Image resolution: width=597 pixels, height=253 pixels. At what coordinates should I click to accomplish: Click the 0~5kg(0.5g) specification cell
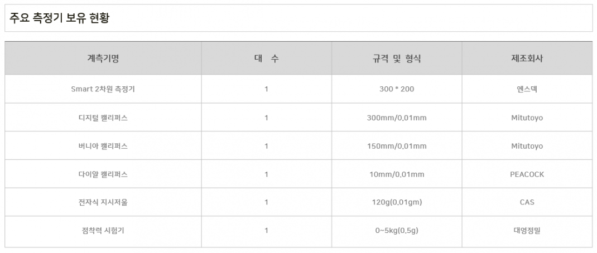(x=397, y=231)
